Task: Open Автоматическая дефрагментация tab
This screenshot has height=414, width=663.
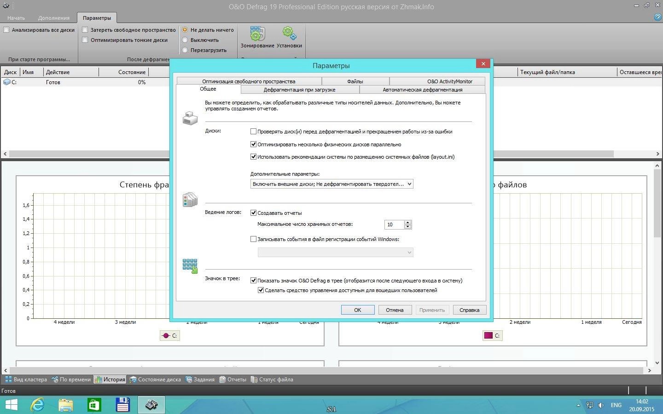Action: click(422, 90)
